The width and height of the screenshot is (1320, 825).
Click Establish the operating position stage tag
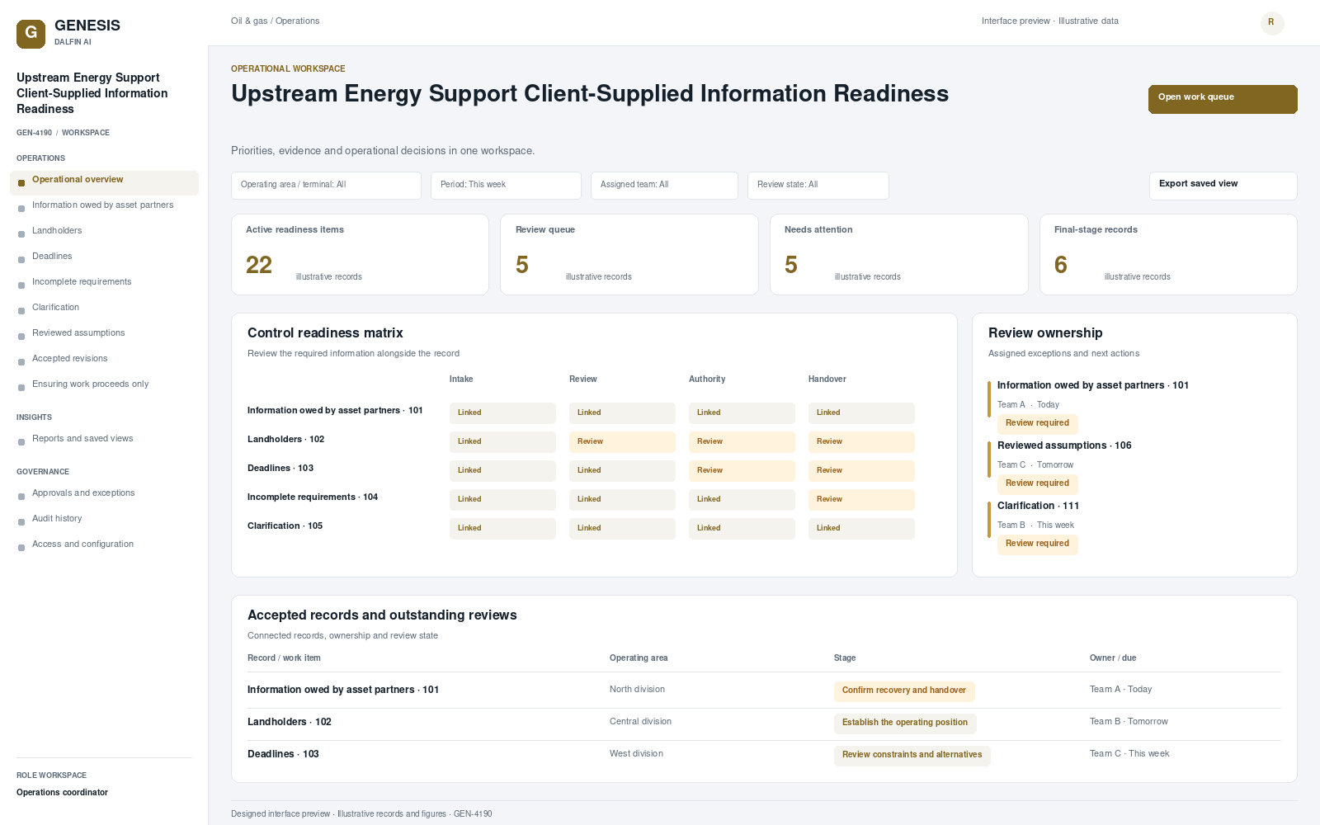point(905,723)
